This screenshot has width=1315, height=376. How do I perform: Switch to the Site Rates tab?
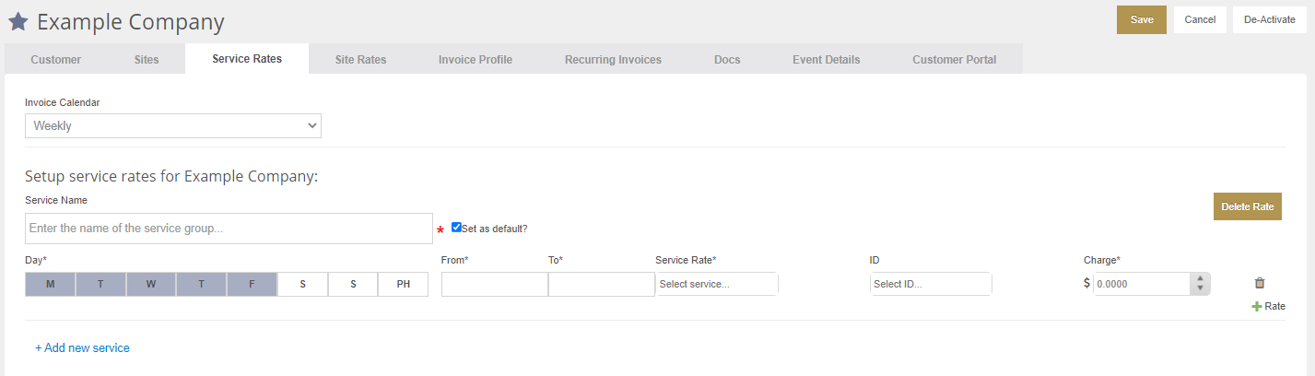click(x=360, y=59)
